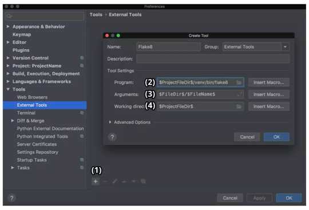The image size is (309, 210).
Task: Open help in Preferences window
Action: pyautogui.click(x=11, y=198)
